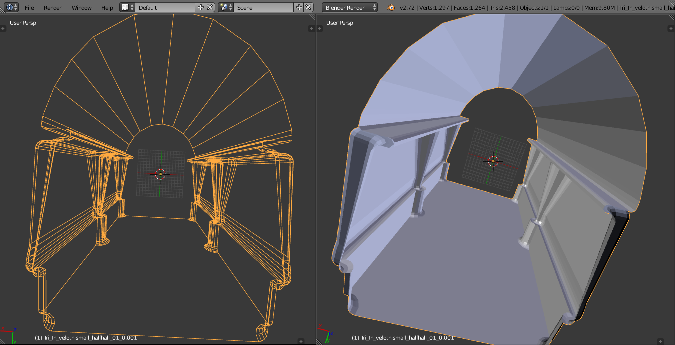Expand the left viewport's tool shelf plus tab

(x=3, y=29)
